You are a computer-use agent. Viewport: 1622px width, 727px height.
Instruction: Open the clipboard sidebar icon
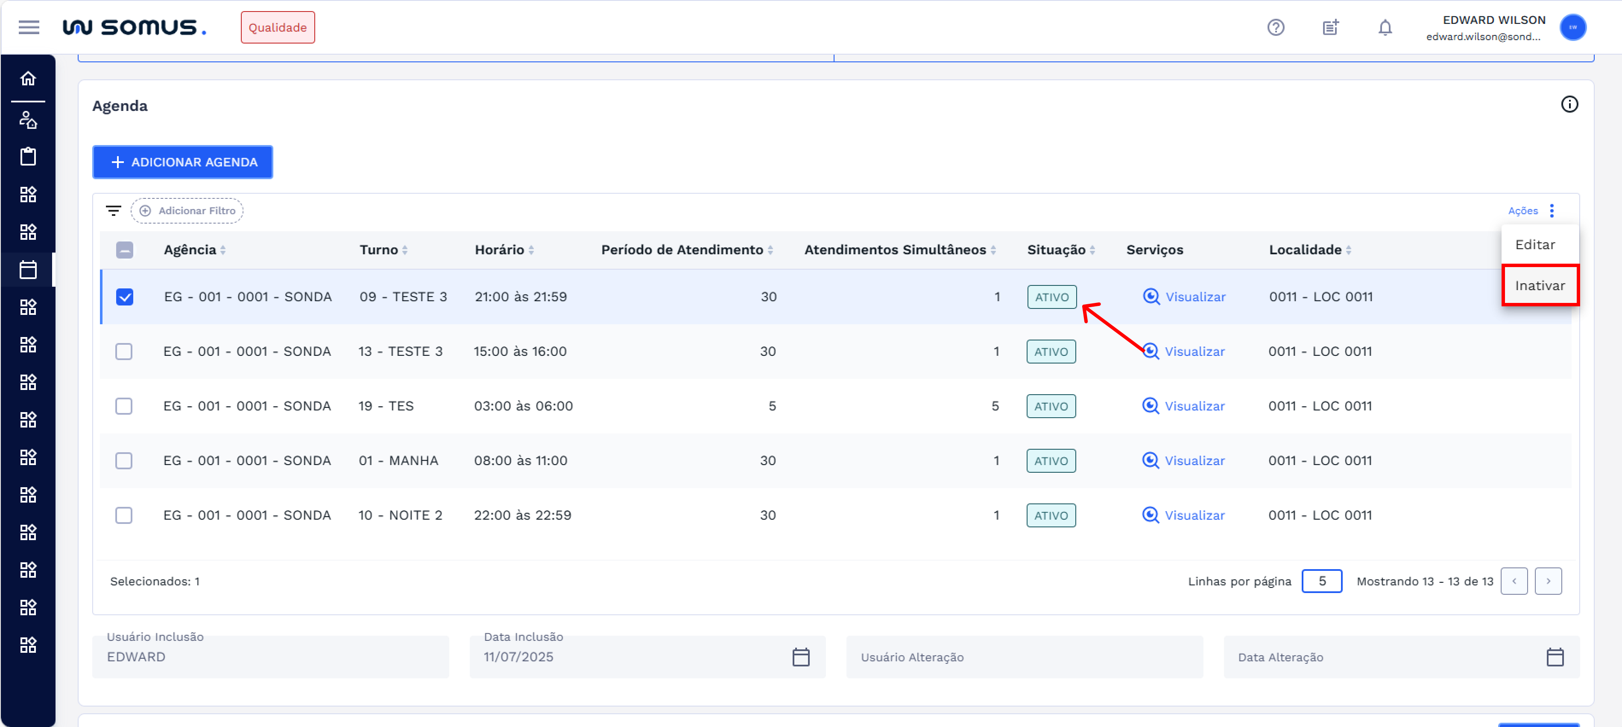point(28,156)
